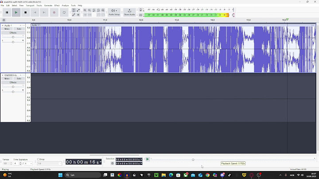The height and width of the screenshot is (179, 319).
Task: Pause playback with the Pause button
Action: point(7,12)
